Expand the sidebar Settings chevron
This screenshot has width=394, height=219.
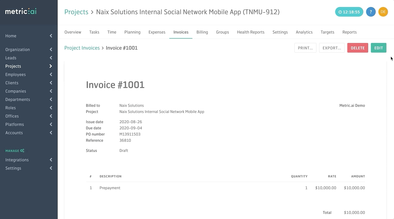tap(51, 168)
